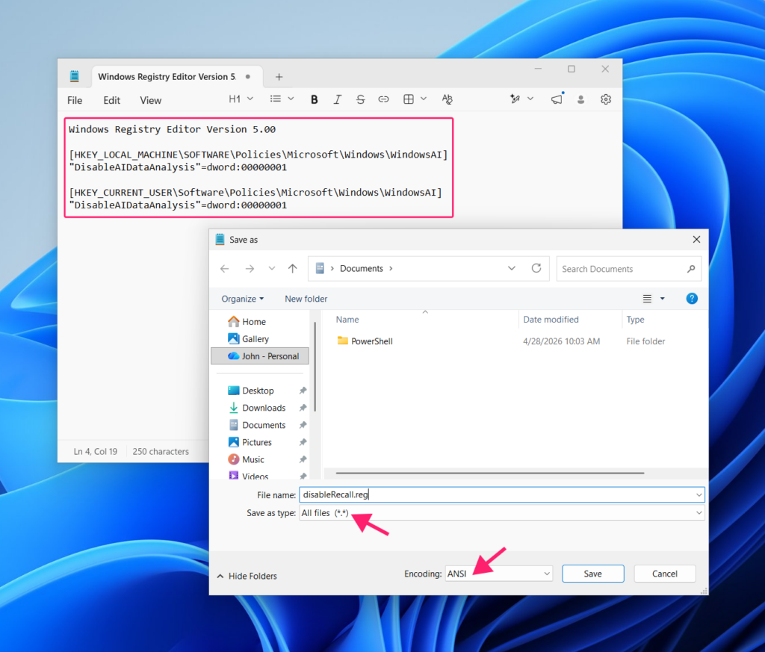Expand the AI rewrite dropdown arrow

[531, 99]
